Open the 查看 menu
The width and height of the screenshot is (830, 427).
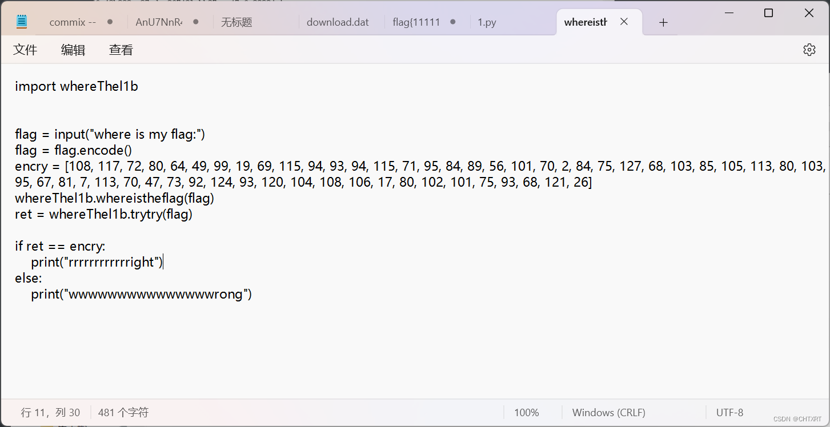click(121, 50)
